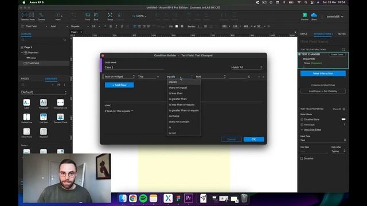Click the fx icon in condition row
The width and height of the screenshot is (367, 206).
coord(249,77)
